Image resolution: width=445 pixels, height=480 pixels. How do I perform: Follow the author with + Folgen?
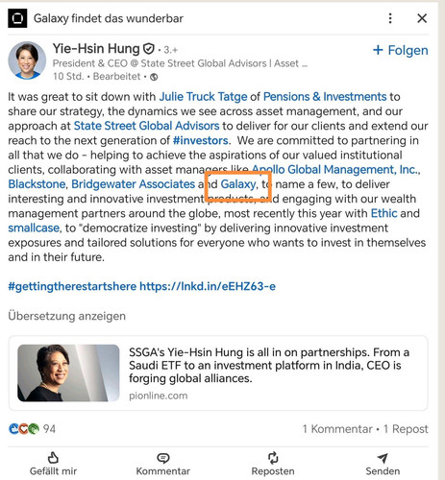click(x=401, y=50)
